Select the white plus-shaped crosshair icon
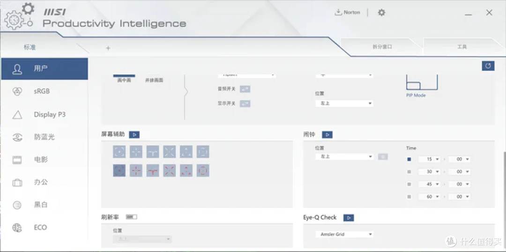 (136, 151)
